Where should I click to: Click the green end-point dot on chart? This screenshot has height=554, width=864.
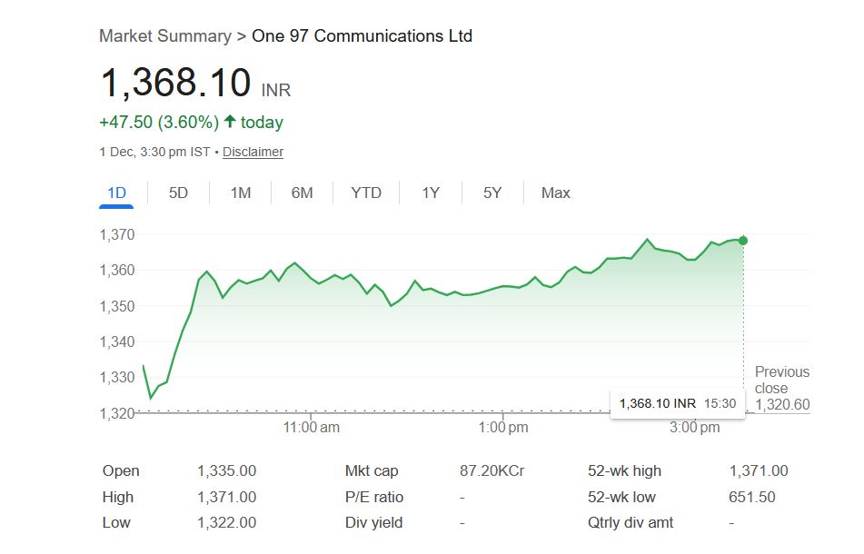pyautogui.click(x=743, y=240)
